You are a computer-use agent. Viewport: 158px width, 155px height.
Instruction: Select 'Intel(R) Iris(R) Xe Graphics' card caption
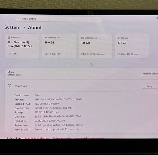point(93,54)
